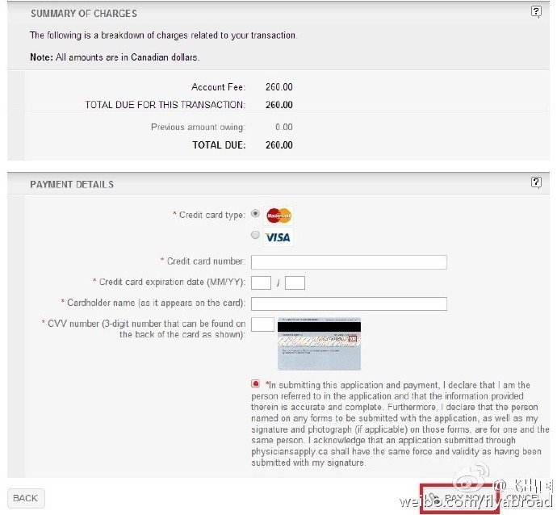557x515 pixels.
Task: Click the MasterCard logo image
Action: pyautogui.click(x=278, y=216)
